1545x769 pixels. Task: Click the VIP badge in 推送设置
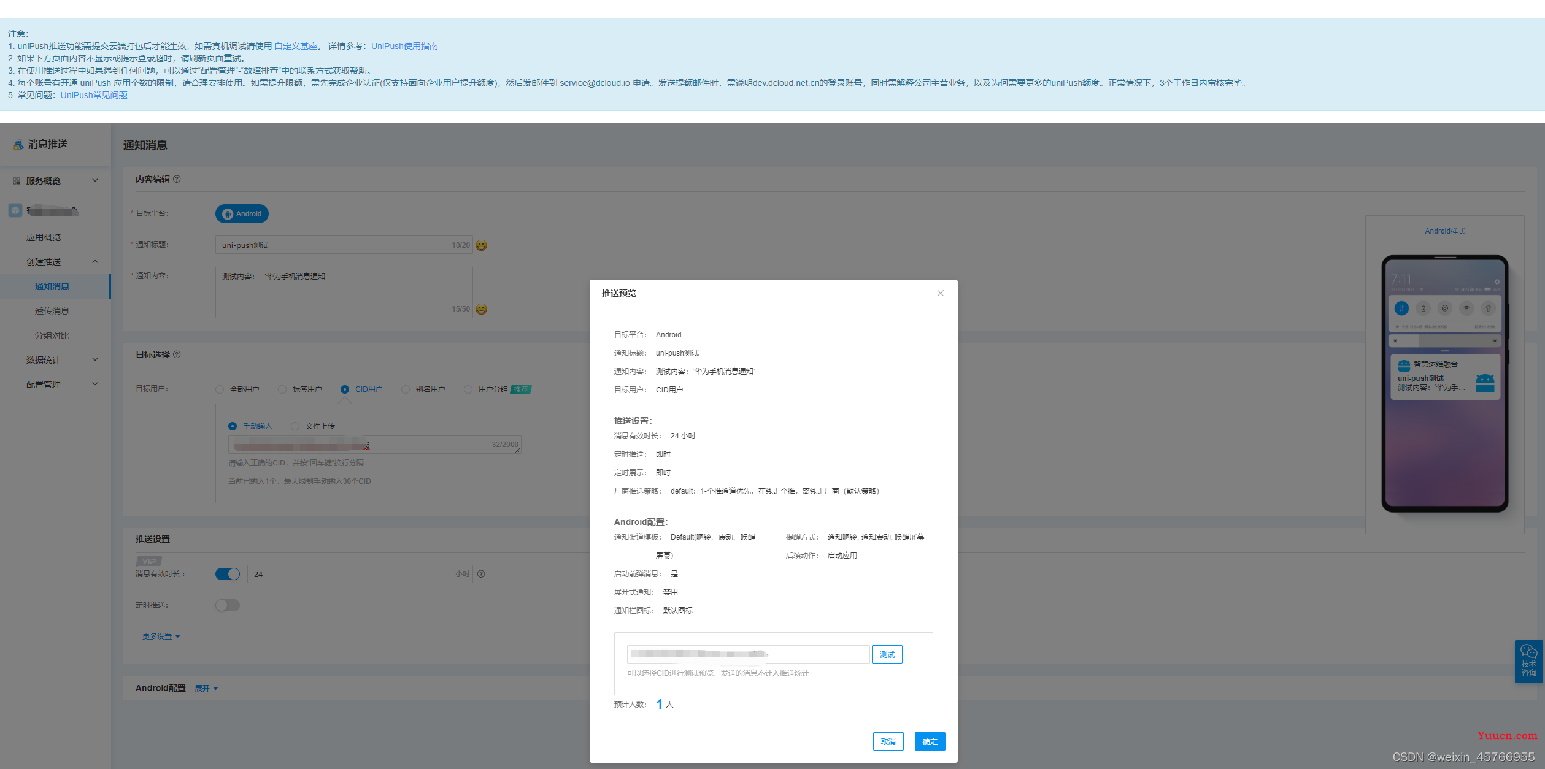coord(148,561)
